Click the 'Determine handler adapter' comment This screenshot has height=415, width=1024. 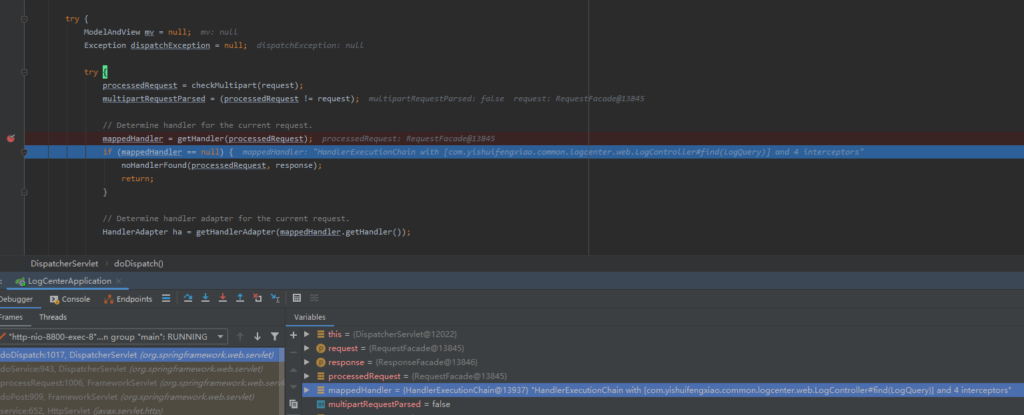click(x=225, y=218)
